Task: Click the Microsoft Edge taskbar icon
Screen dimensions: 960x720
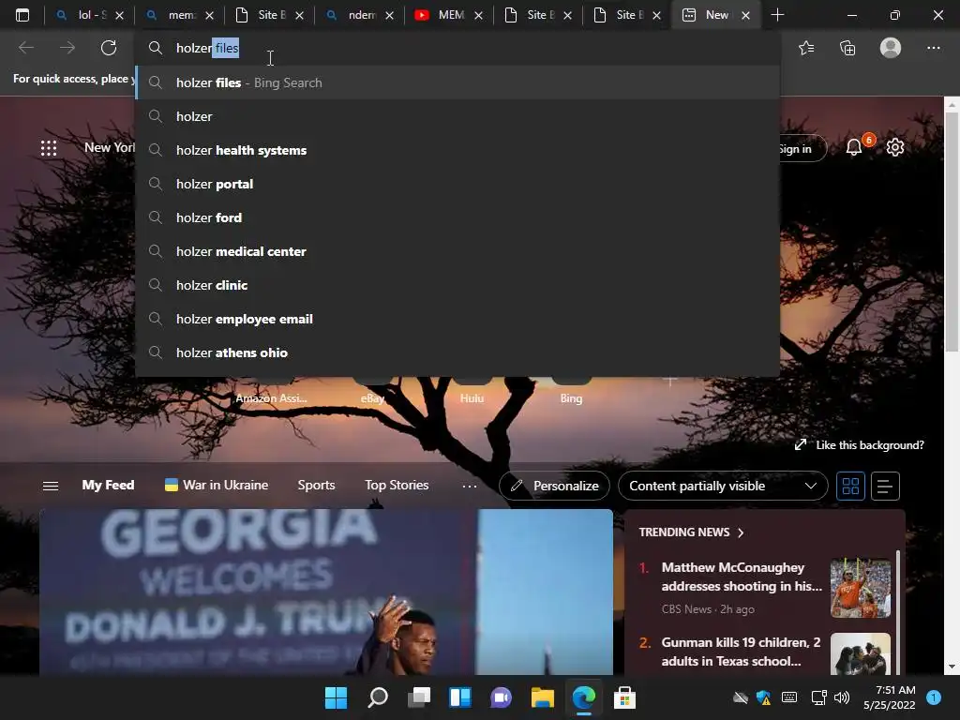Action: coord(583,697)
